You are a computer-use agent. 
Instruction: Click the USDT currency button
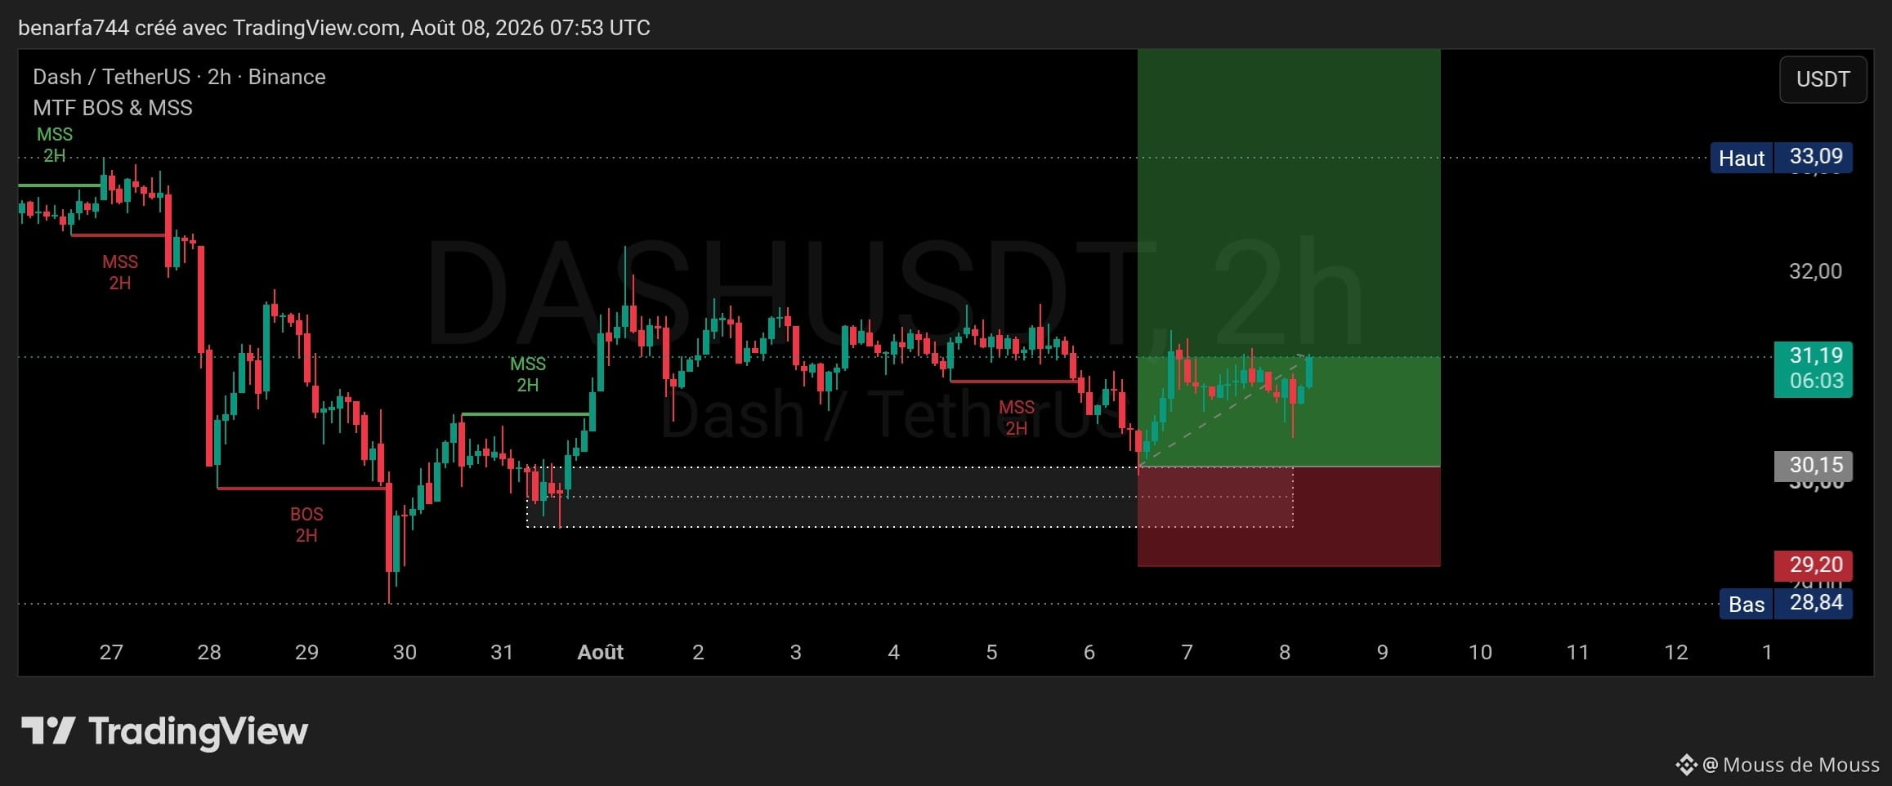[1823, 79]
